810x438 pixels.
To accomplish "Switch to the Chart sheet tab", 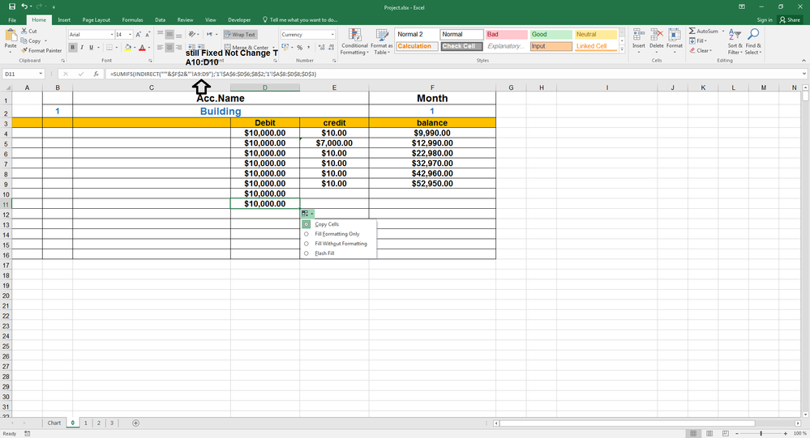I will (54, 423).
